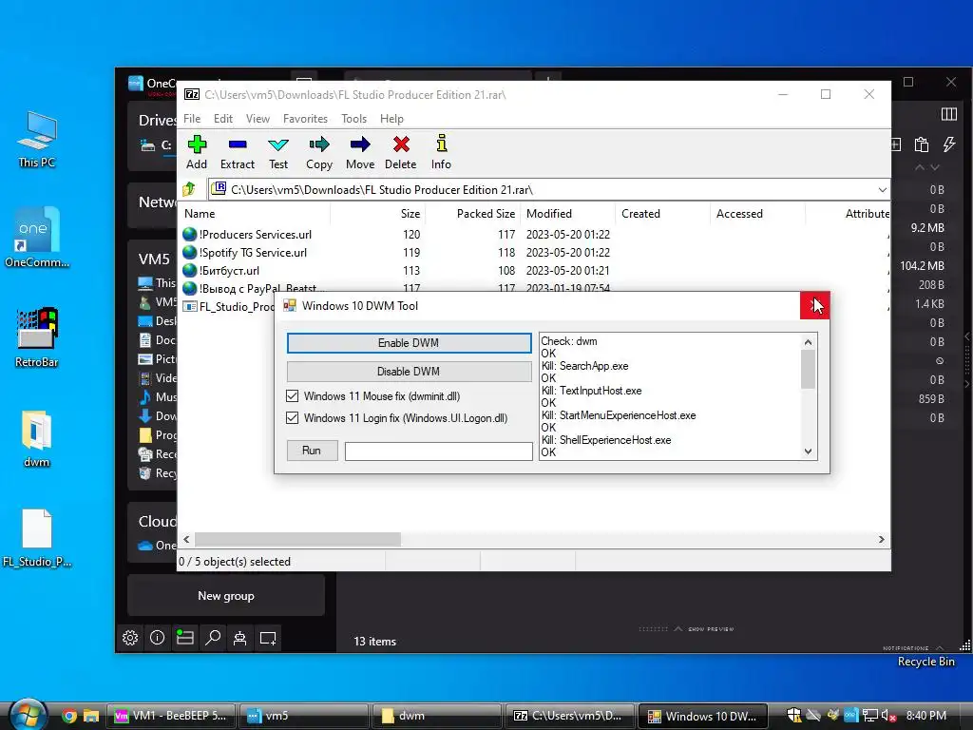
Task: Open the Tools menu
Action: pyautogui.click(x=353, y=119)
